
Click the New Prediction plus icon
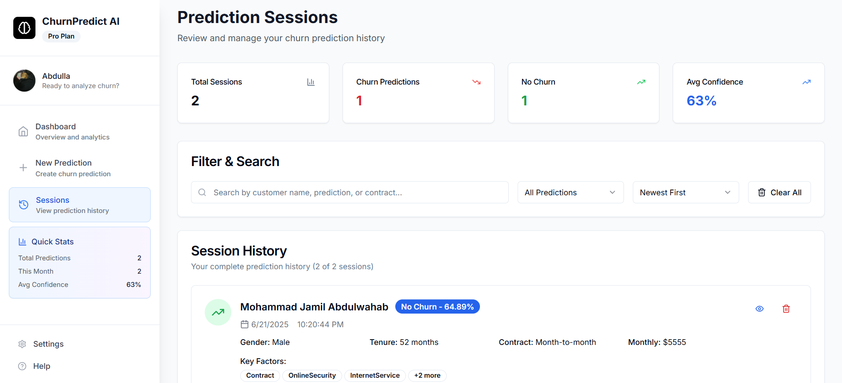pos(23,168)
